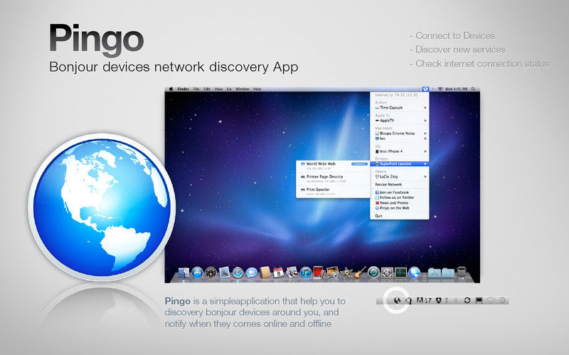Open the View menu
The height and width of the screenshot is (355, 569).
tap(218, 89)
